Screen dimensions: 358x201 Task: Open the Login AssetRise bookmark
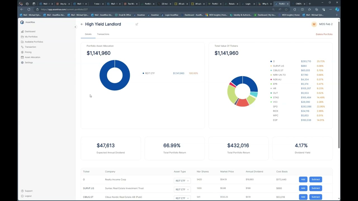[x=170, y=15]
